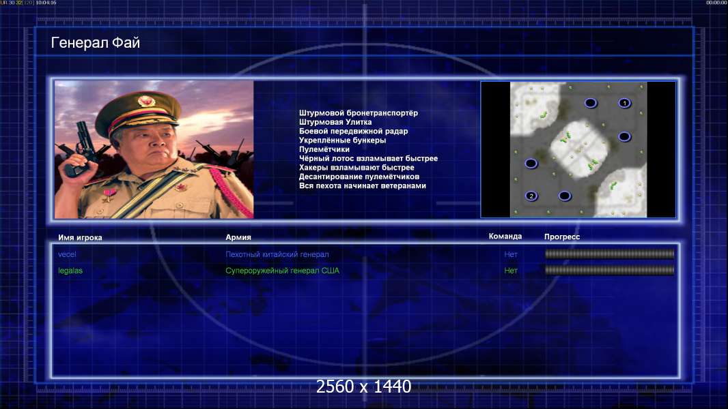Select start position 2 on the minimap
728x409 pixels.
531,196
